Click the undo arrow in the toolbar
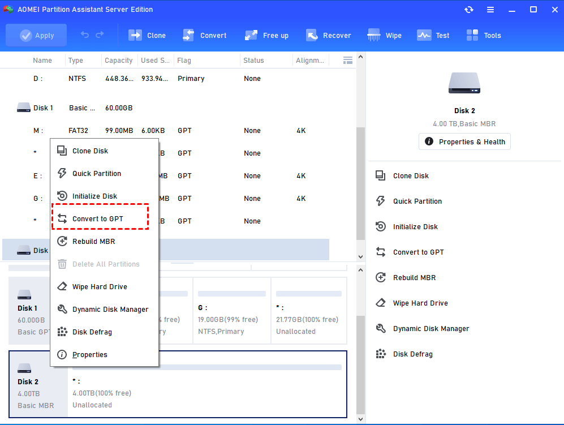Image resolution: width=564 pixels, height=425 pixels. (x=85, y=35)
